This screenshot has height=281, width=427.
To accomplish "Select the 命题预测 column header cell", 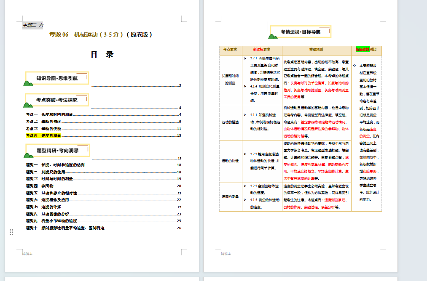I will 316,50.
